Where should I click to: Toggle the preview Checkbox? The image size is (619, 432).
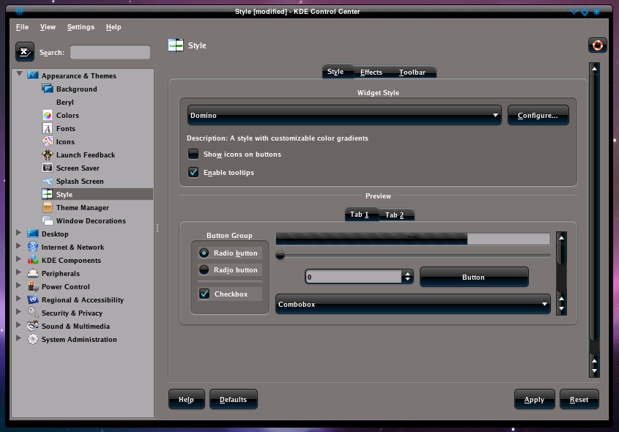(204, 294)
